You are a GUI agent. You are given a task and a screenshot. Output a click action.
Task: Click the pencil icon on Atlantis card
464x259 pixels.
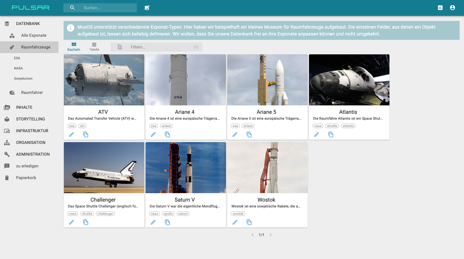point(317,134)
